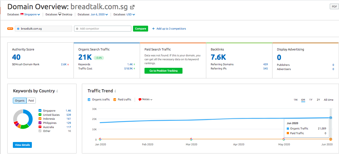Viewport: 339px width, 154px height.
Task: Click Referring Domains value 459
Action: (x=265, y=64)
